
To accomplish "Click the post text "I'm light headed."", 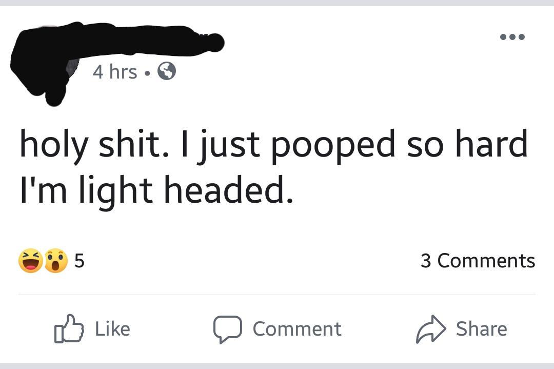I will tap(156, 189).
